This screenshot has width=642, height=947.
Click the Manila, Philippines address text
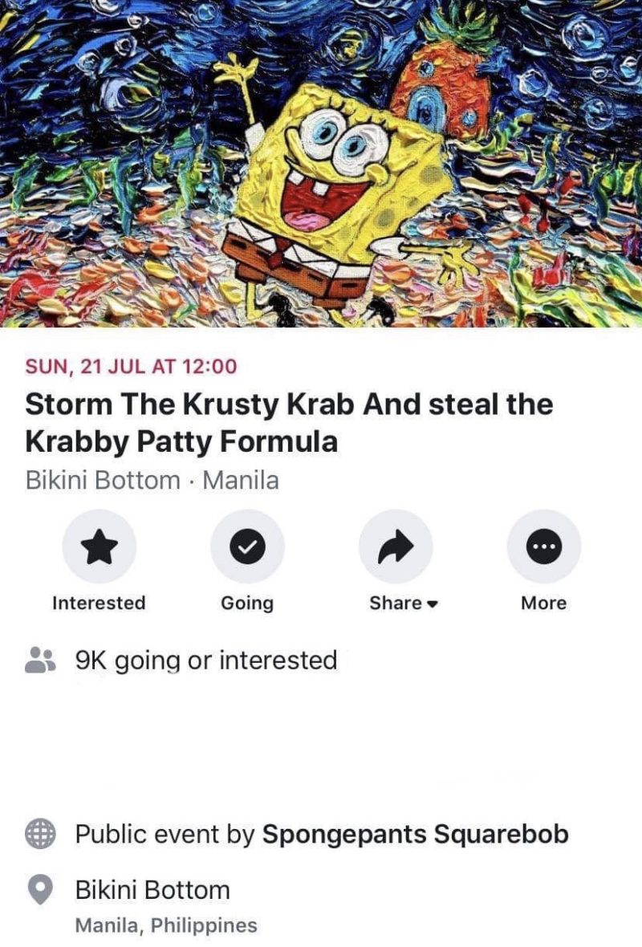point(166,925)
